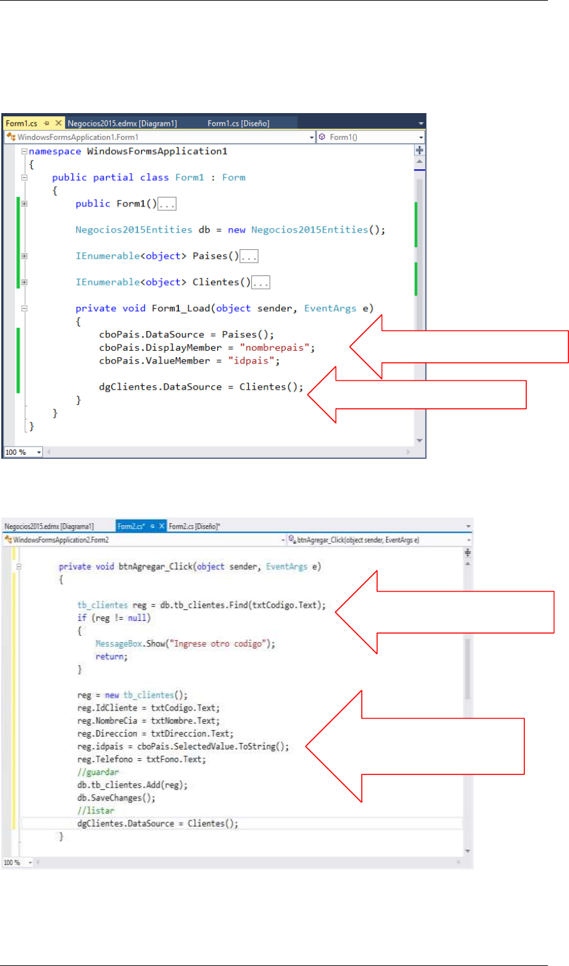
Task: Click the db.tb_clientes.Find(txtCodigo.Text) line
Action: 202,605
